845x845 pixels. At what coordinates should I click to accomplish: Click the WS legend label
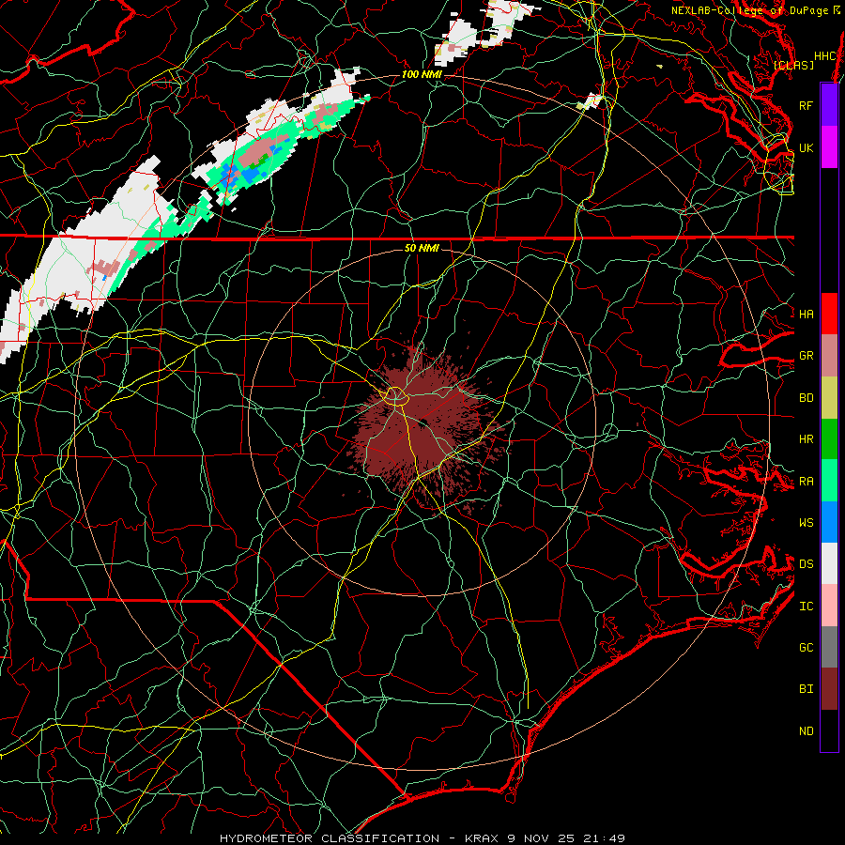[806, 523]
